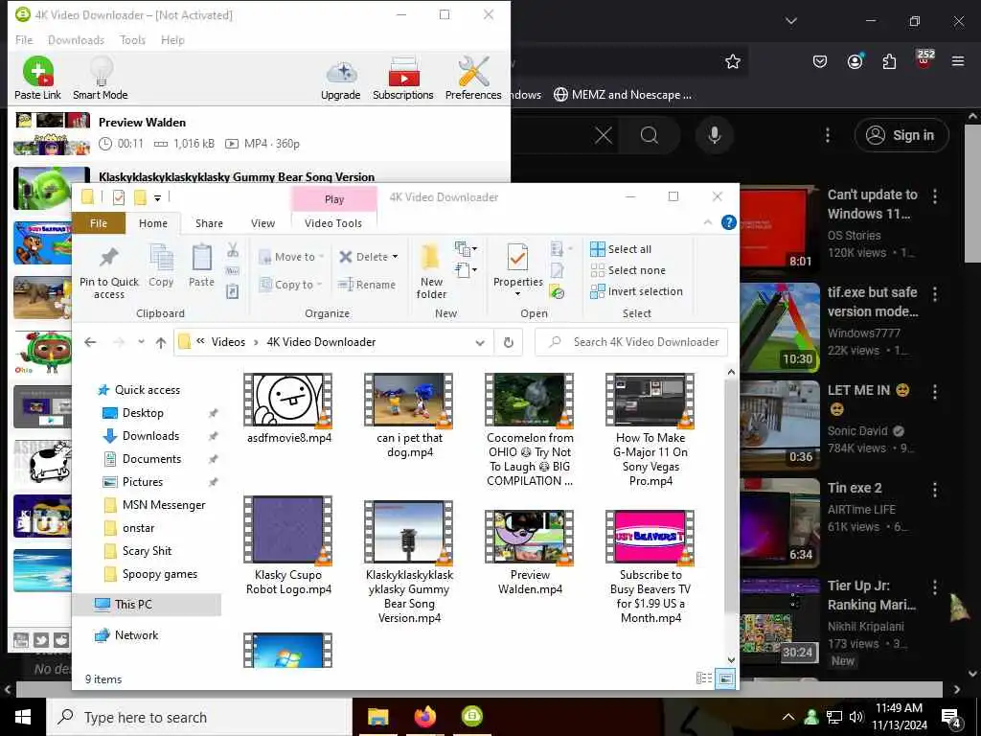The height and width of the screenshot is (736, 981).
Task: Open Quick Access Toolbar customize dropdown
Action: coord(158,197)
